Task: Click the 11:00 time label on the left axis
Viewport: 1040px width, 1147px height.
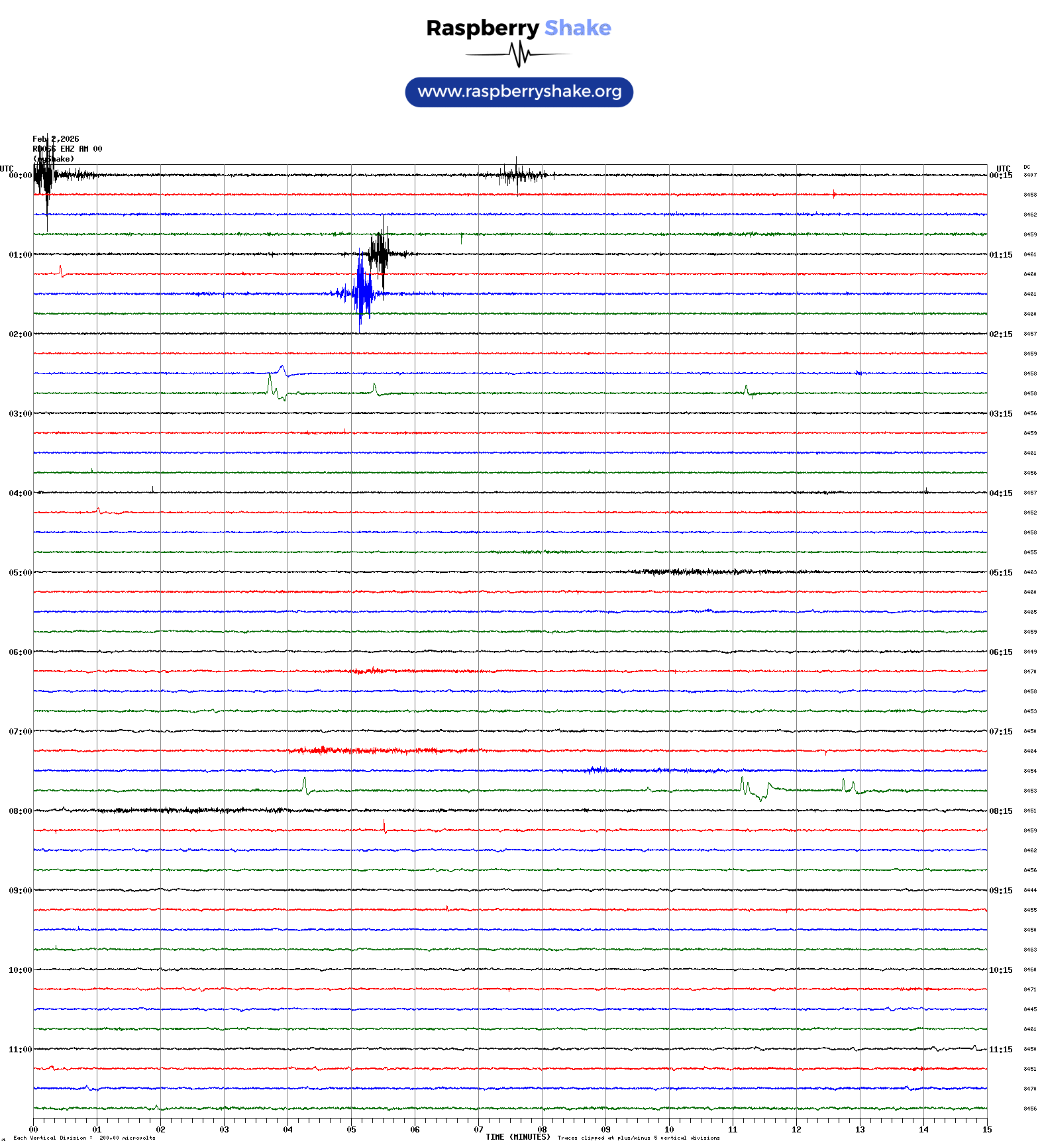Action: point(20,1050)
